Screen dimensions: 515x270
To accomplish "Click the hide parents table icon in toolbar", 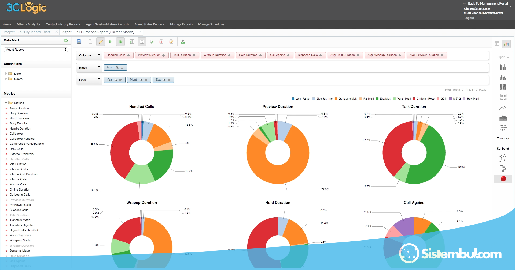I will [132, 41].
